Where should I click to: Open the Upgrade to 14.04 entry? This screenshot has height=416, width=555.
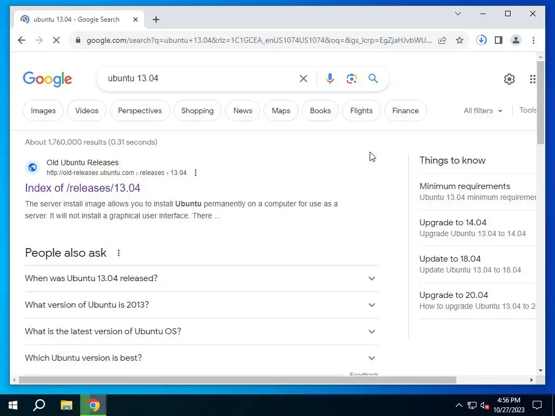click(477, 228)
